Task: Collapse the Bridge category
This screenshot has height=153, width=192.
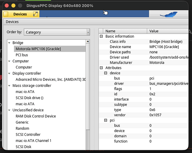Action: 9,43
